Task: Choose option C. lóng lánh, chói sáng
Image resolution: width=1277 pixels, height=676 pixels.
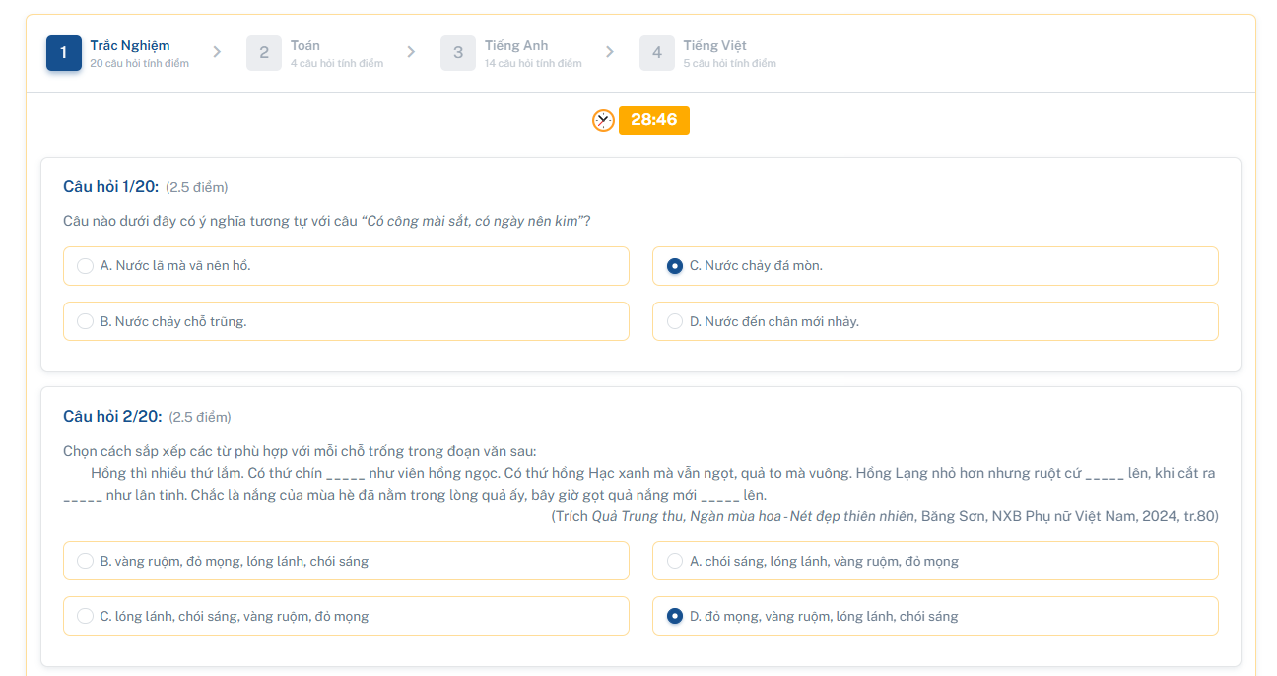Action: [x=86, y=616]
